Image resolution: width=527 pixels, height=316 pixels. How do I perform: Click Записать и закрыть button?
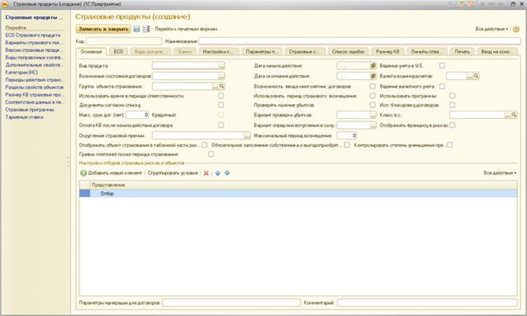[103, 29]
